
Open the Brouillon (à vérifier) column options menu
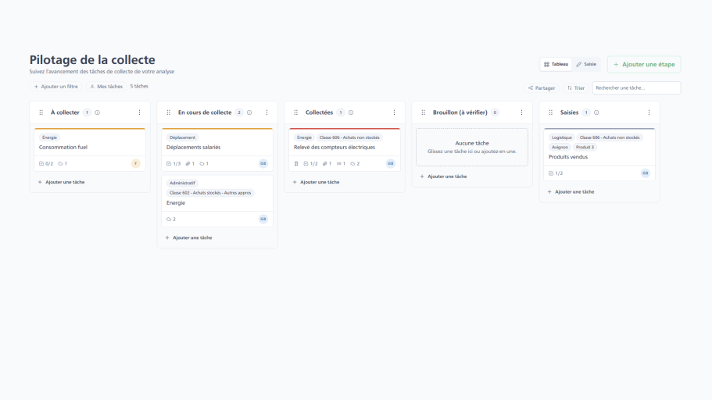tap(522, 112)
